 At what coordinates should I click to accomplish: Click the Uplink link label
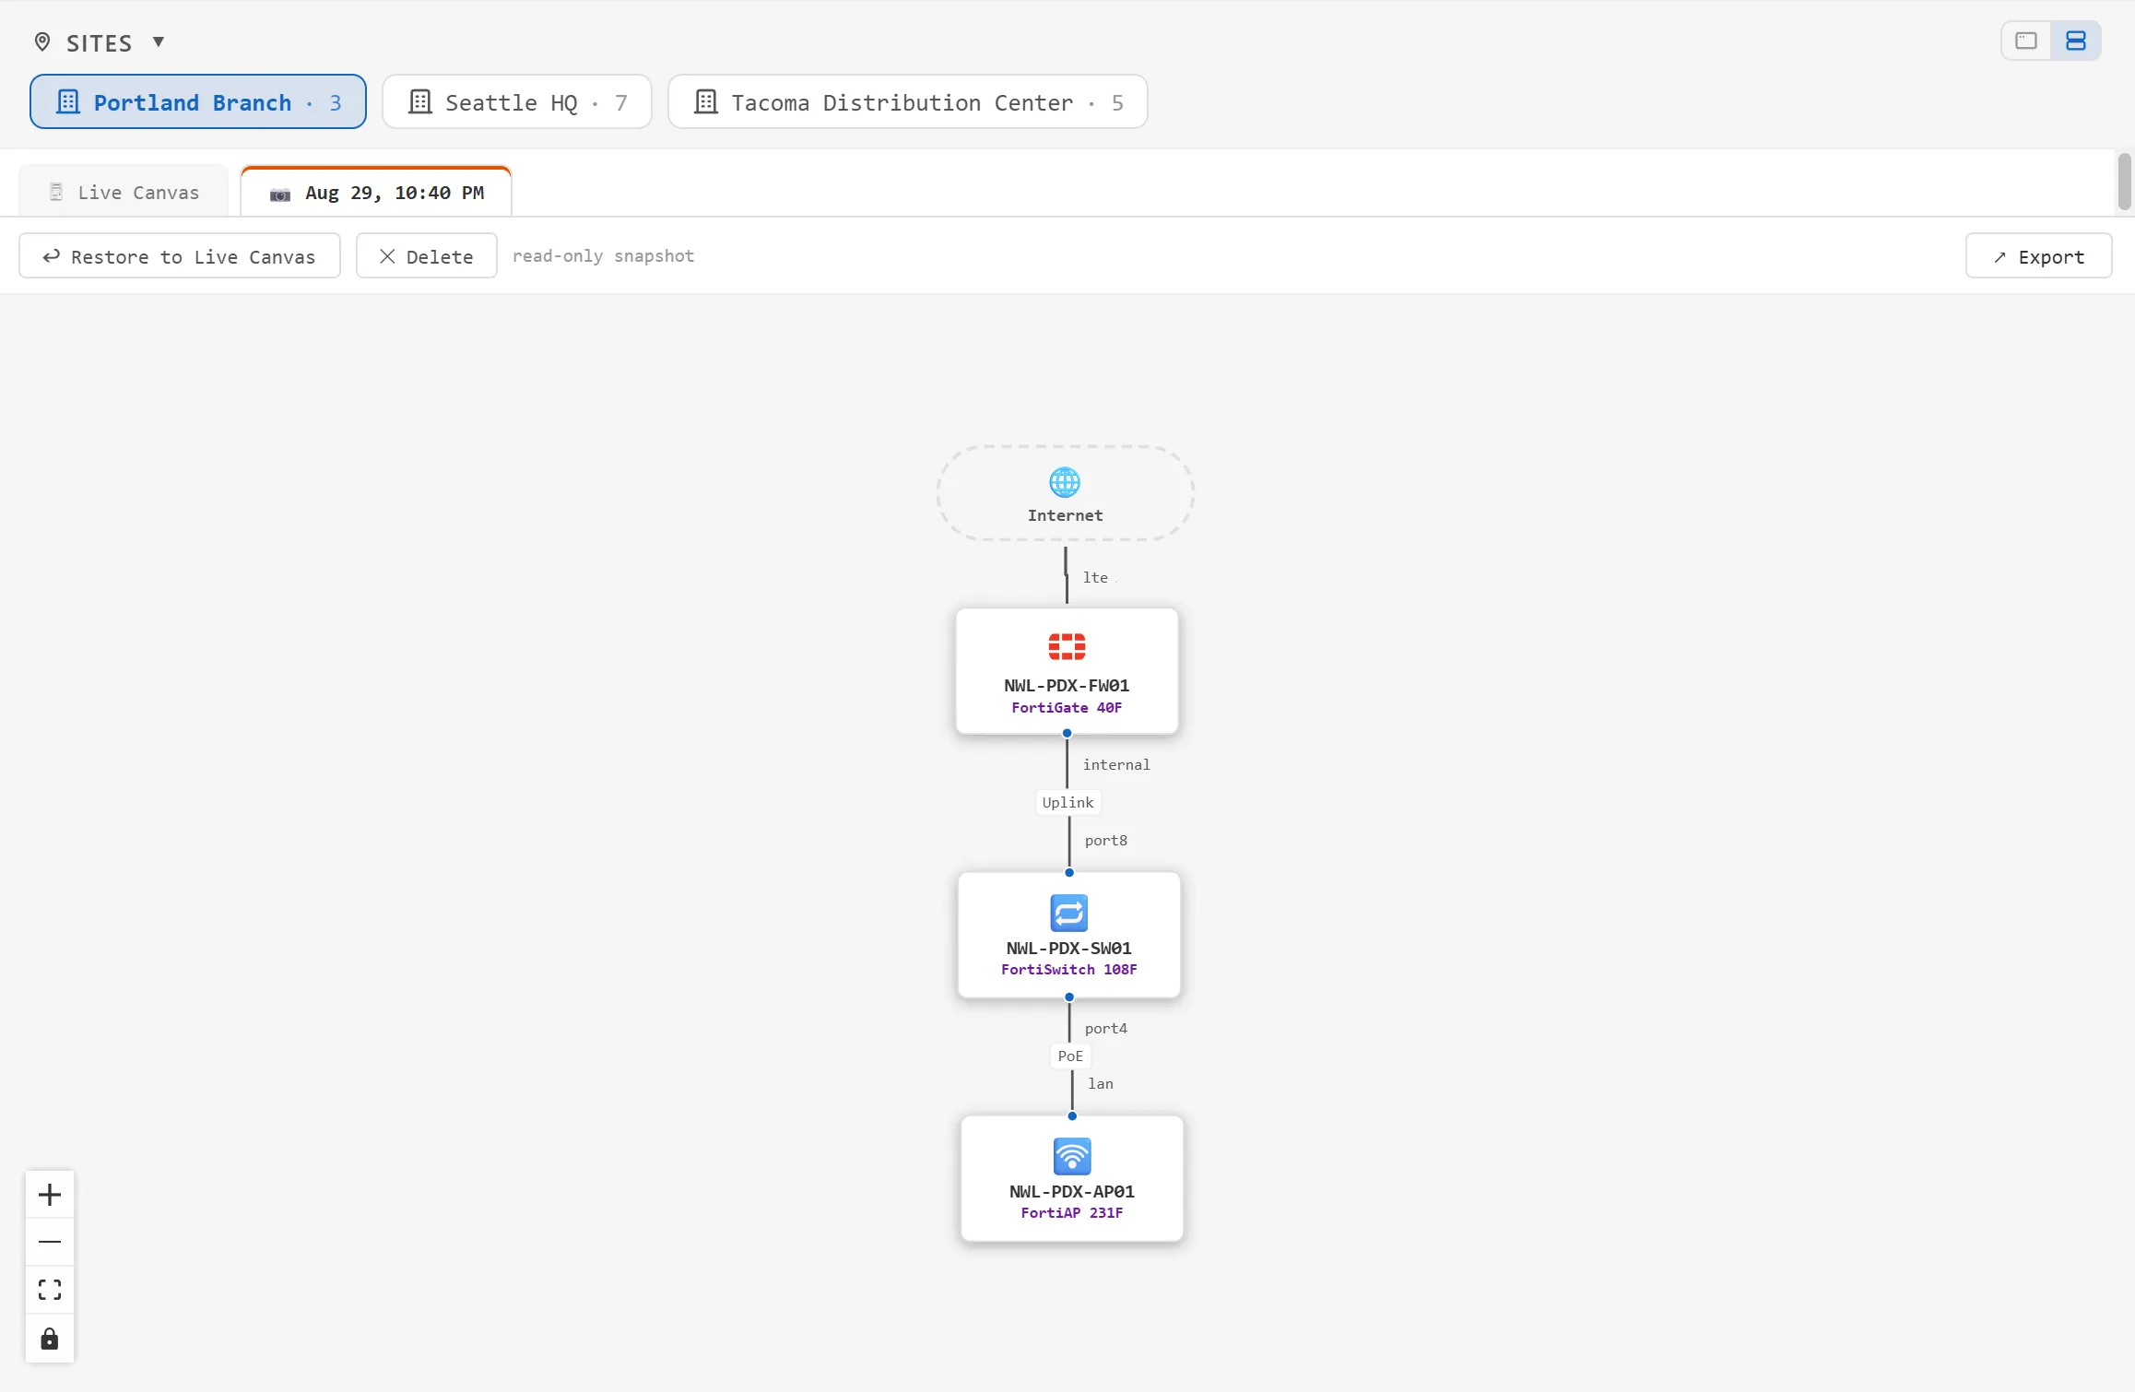coord(1067,802)
